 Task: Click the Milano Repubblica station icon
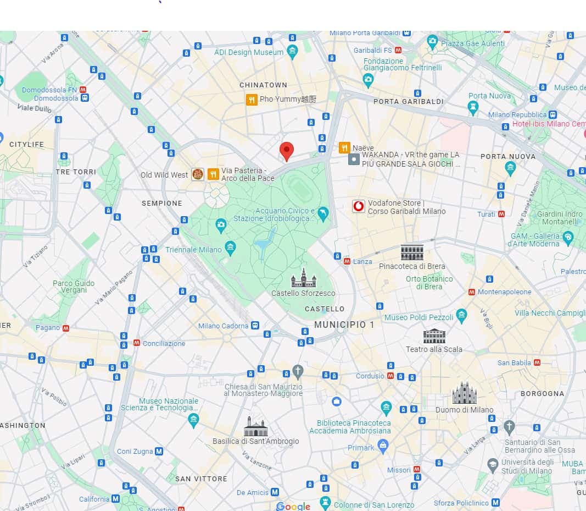coord(552,114)
